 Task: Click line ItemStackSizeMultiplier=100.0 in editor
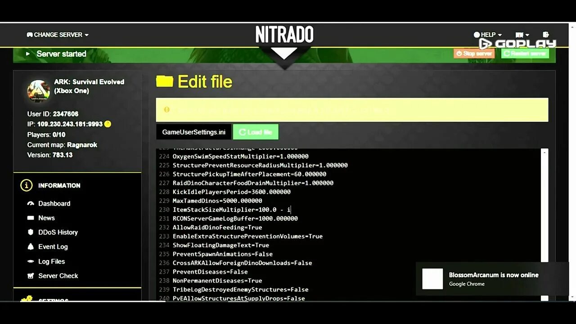[232, 210]
